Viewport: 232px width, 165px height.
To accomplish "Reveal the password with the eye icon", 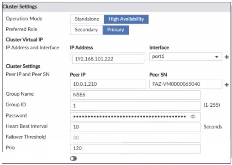I will click(193, 117).
